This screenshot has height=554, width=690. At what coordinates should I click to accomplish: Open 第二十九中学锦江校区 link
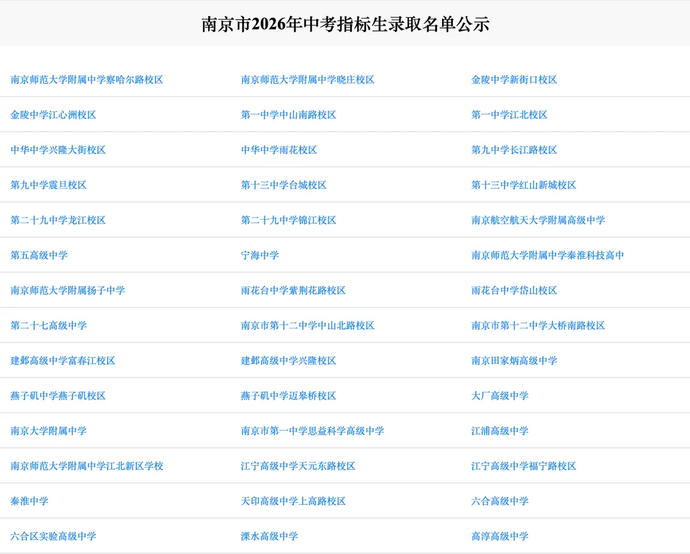[288, 220]
